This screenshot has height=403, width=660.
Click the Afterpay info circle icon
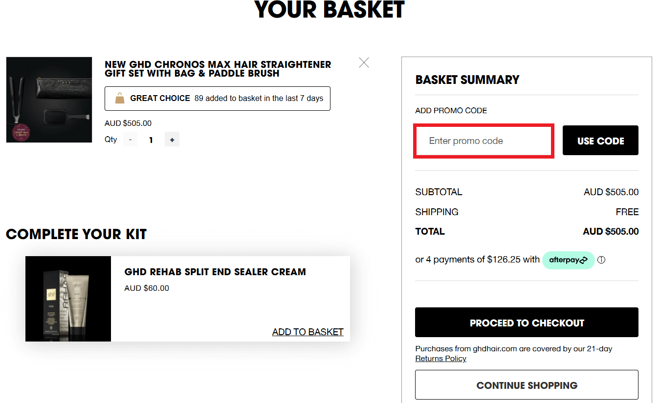point(601,260)
